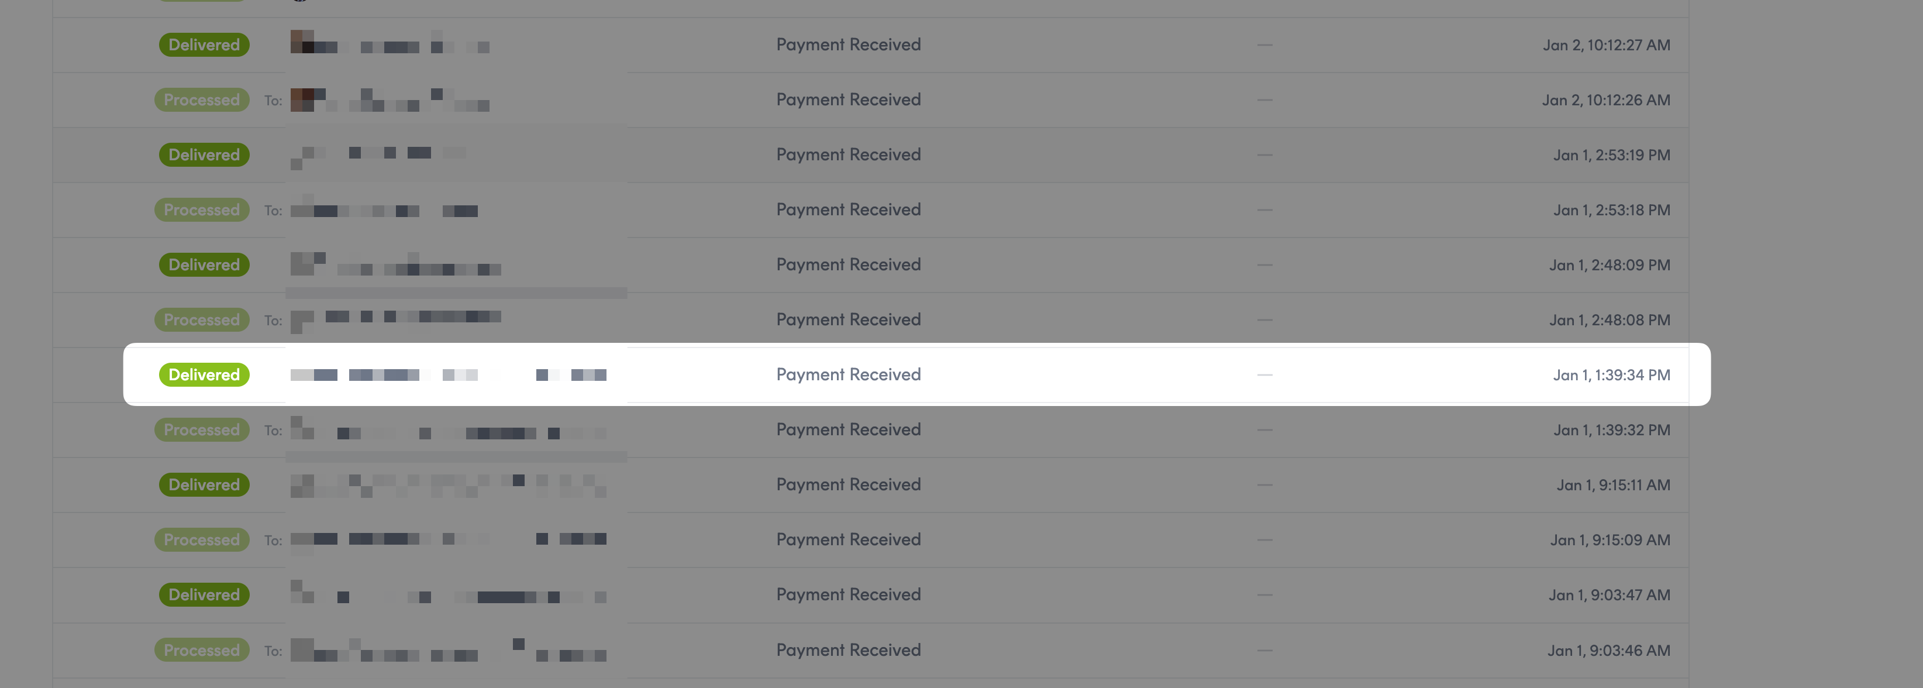Click blurred recipient in Jan 1, 9:15:09 AM row
The height and width of the screenshot is (688, 1923).
tap(448, 539)
